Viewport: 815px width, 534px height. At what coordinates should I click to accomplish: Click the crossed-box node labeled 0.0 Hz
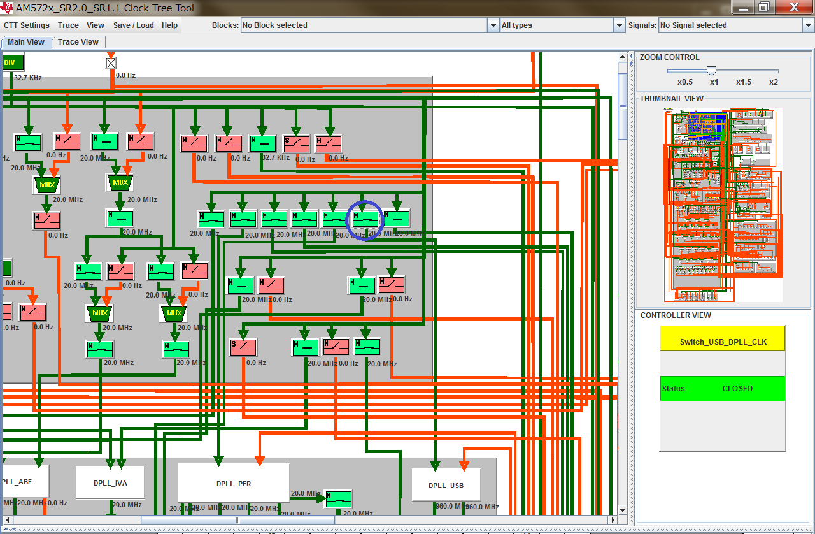pos(111,63)
